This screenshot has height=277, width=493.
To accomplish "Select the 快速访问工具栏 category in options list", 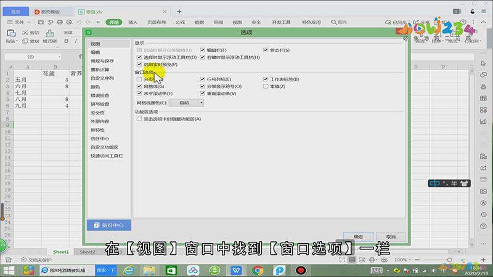I will 107,156.
